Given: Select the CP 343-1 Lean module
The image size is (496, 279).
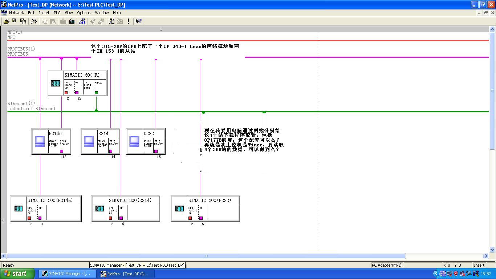Looking at the screenshot, I should point(88,88).
